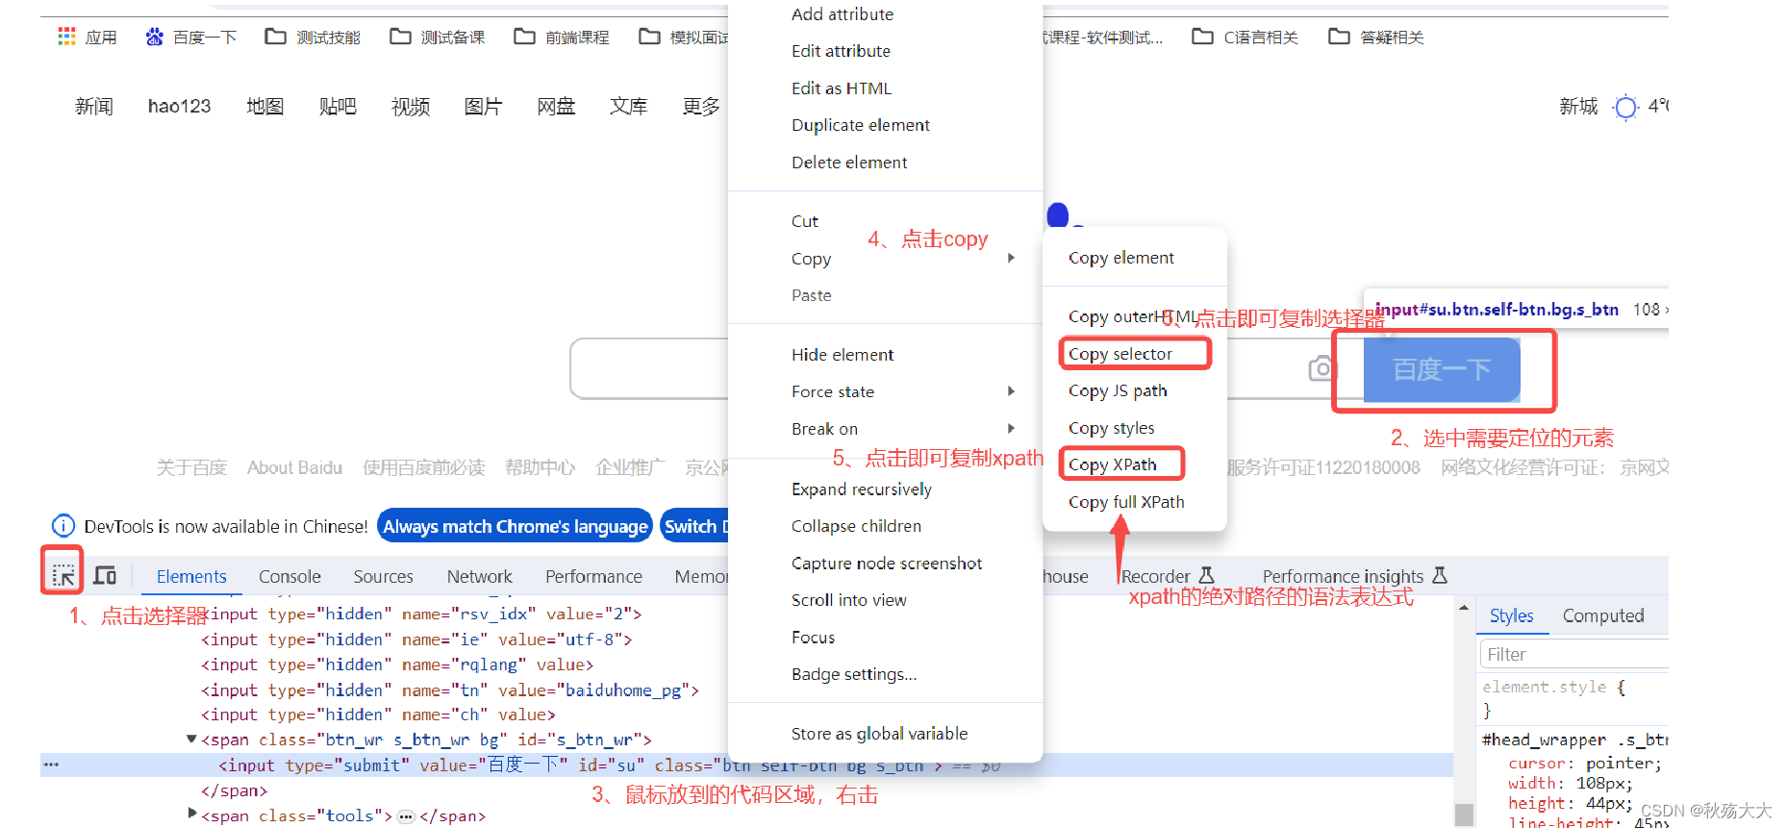Image resolution: width=1787 pixels, height=828 pixels.
Task: Click the ellipsis on the selected DOM row
Action: point(51,765)
